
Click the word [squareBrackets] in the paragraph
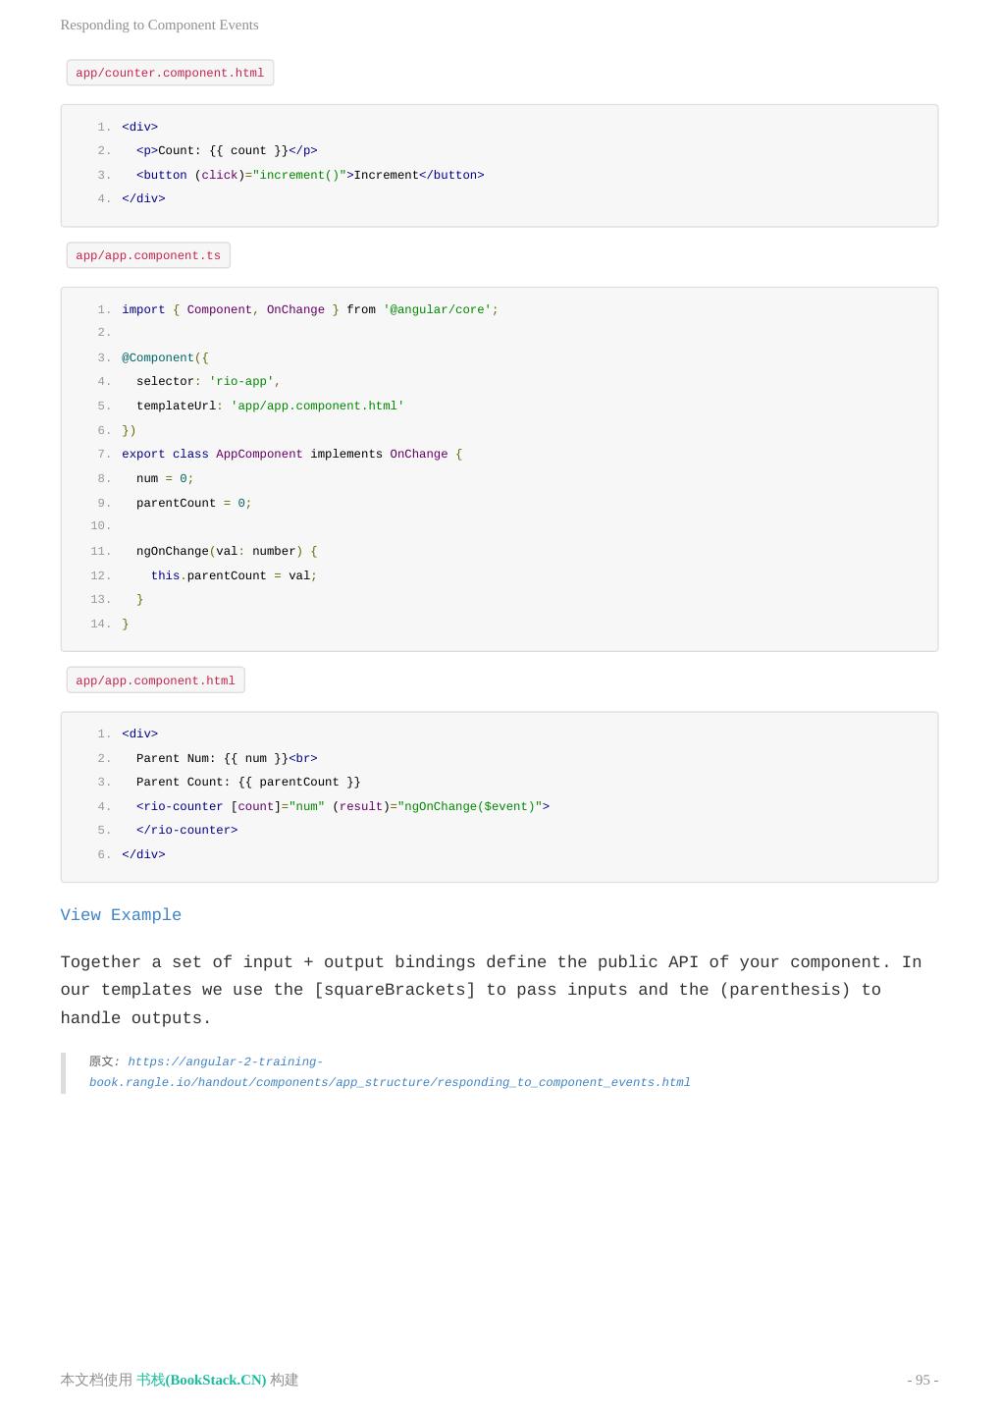click(395, 990)
